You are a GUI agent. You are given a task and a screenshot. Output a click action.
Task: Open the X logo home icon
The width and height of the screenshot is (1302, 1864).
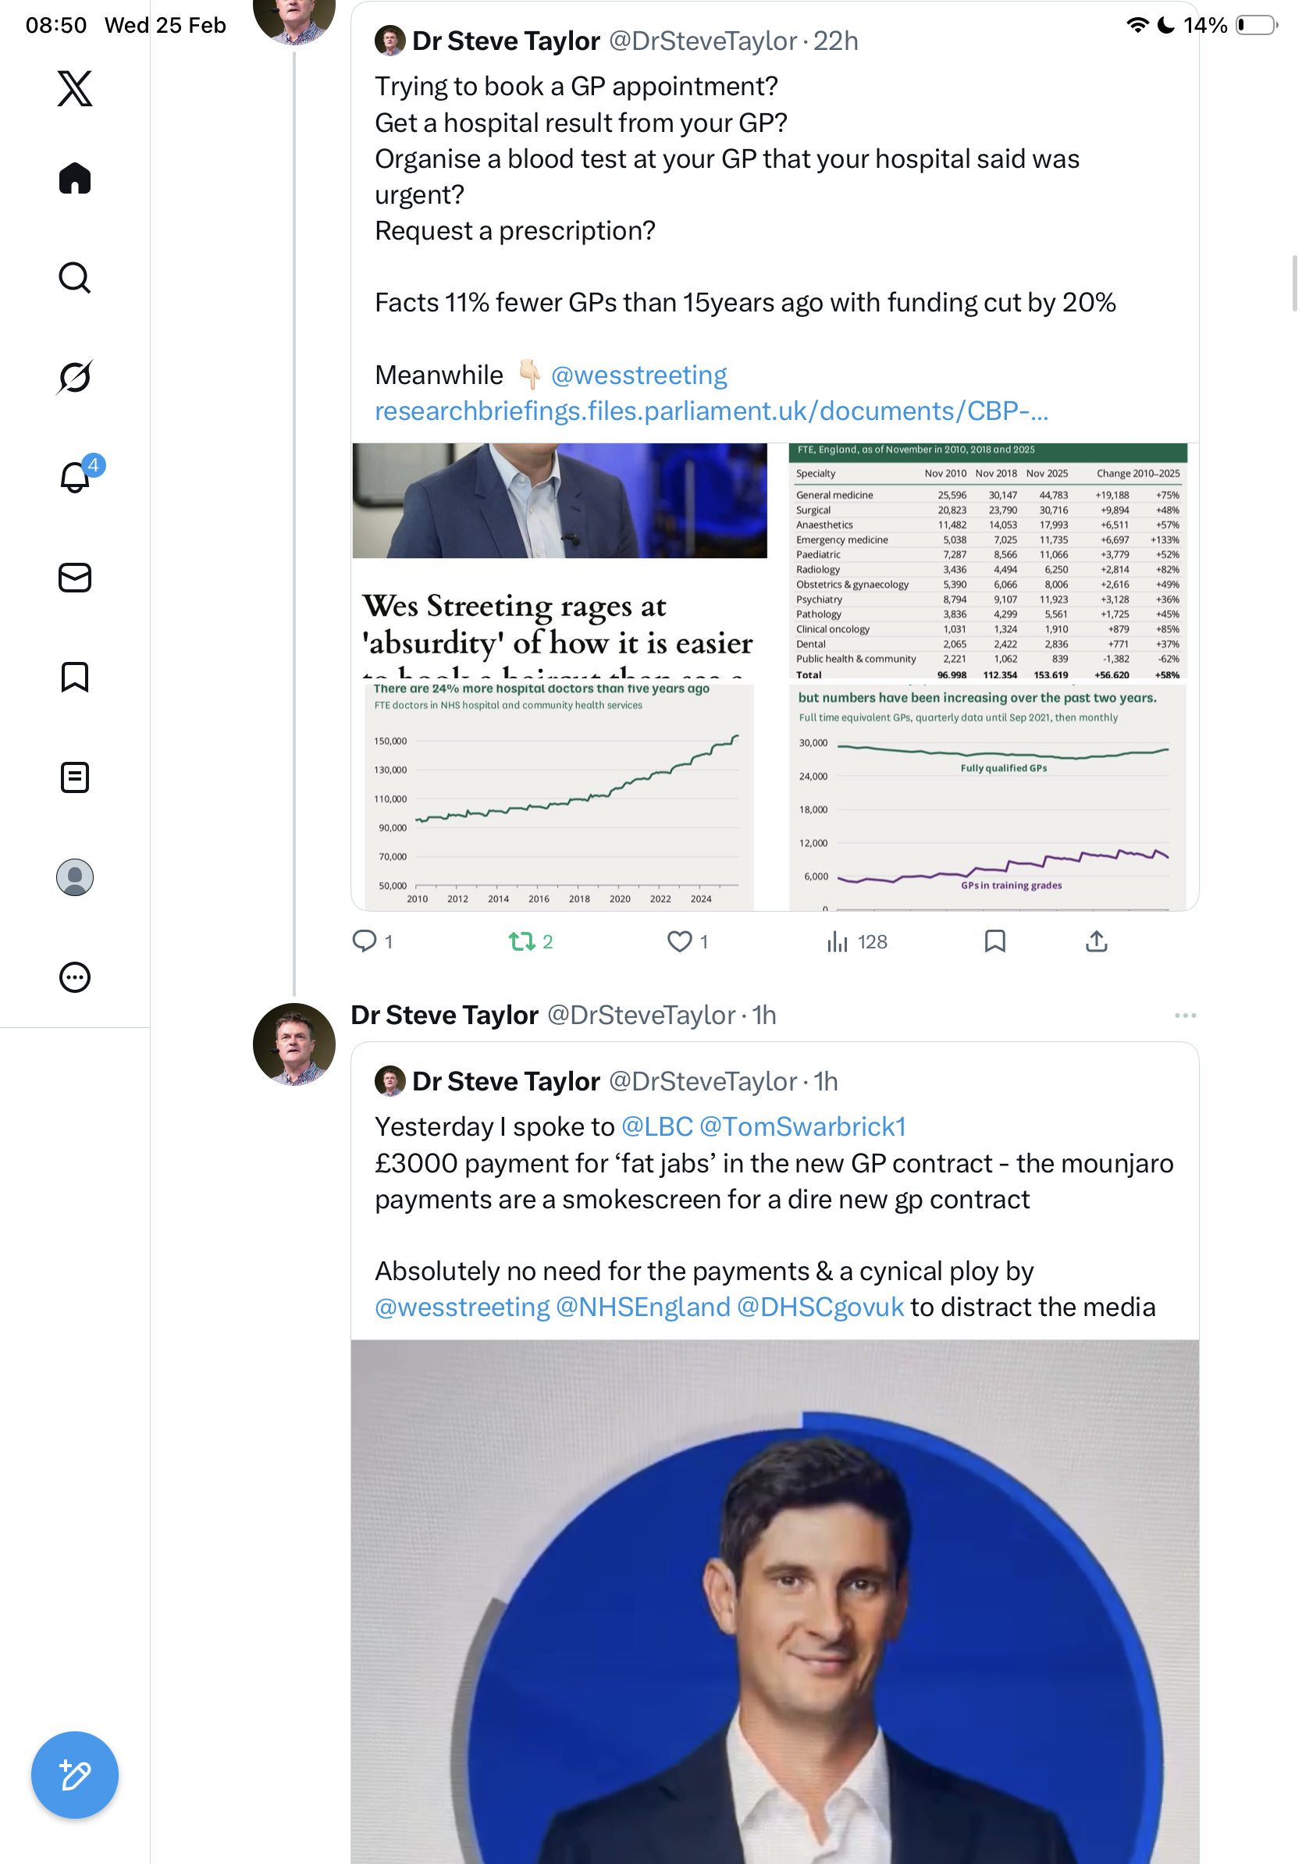click(x=75, y=87)
